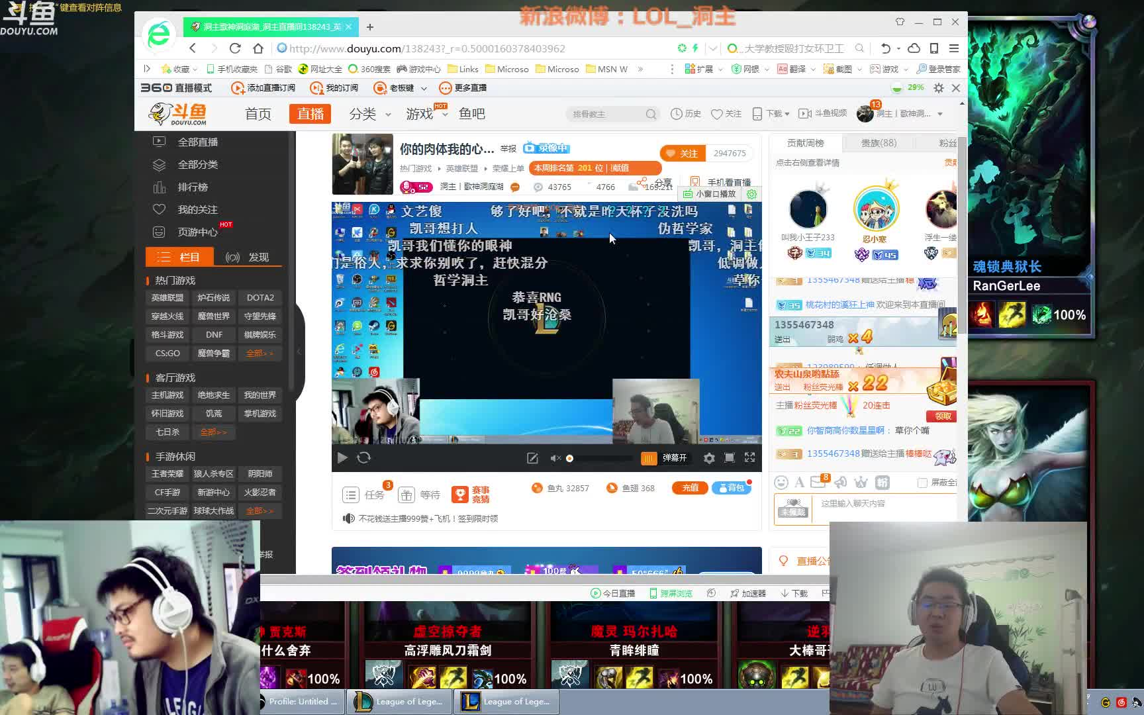Image resolution: width=1144 pixels, height=715 pixels.
Task: Click the 充值 recharge button
Action: click(x=690, y=488)
